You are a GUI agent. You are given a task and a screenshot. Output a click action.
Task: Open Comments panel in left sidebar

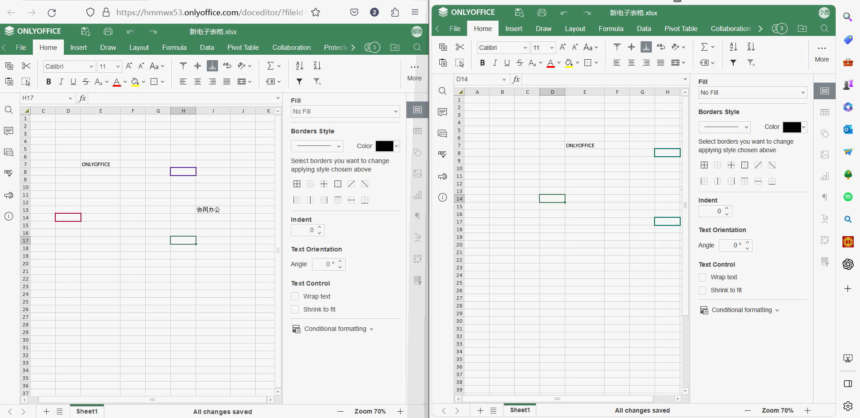pyautogui.click(x=9, y=131)
